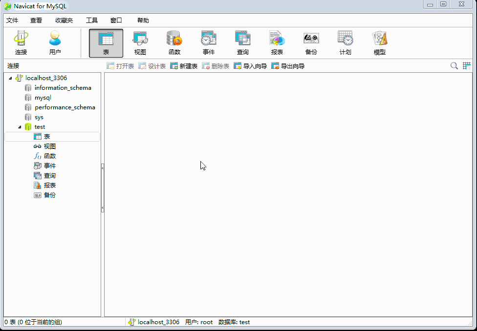Minimize the Navicat window
The width and height of the screenshot is (477, 331).
[430, 4]
